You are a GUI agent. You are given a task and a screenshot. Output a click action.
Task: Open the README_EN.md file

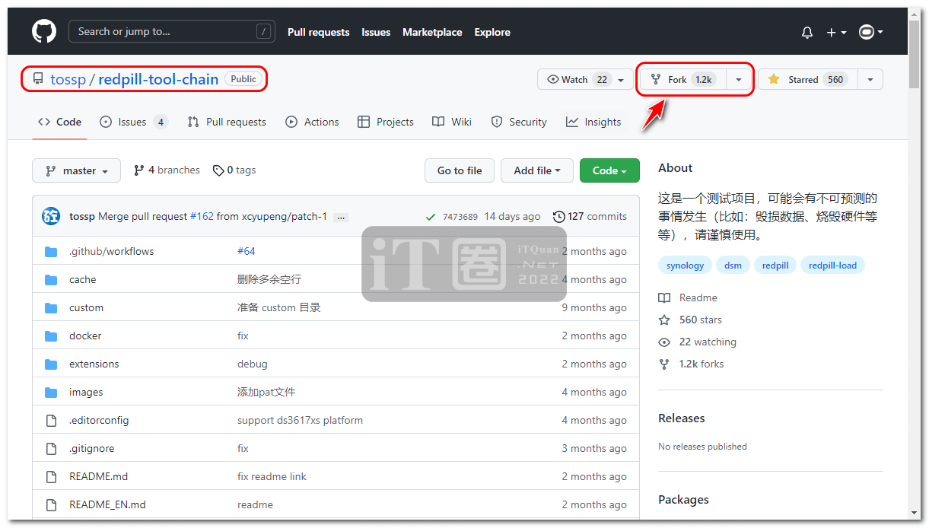pos(107,504)
